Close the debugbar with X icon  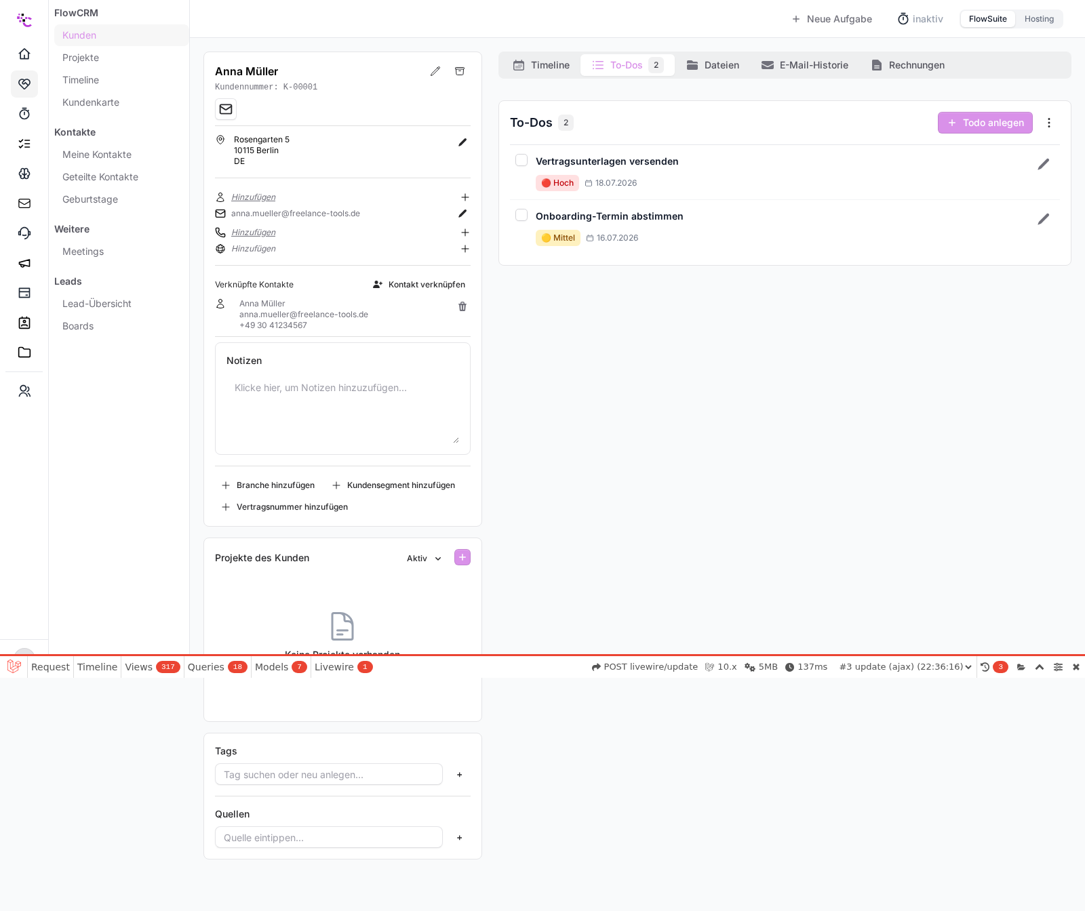1076,667
